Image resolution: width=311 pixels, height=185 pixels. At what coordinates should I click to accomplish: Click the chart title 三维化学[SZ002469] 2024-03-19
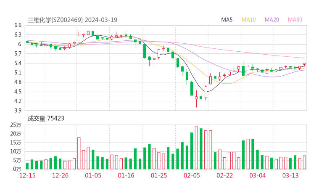click(x=73, y=20)
